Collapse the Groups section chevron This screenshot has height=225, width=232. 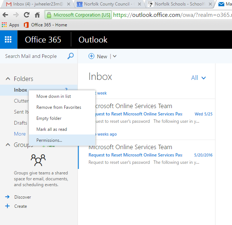click(x=8, y=145)
